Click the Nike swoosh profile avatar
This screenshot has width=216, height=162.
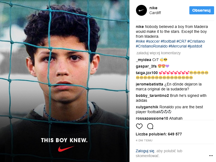coord(141,10)
